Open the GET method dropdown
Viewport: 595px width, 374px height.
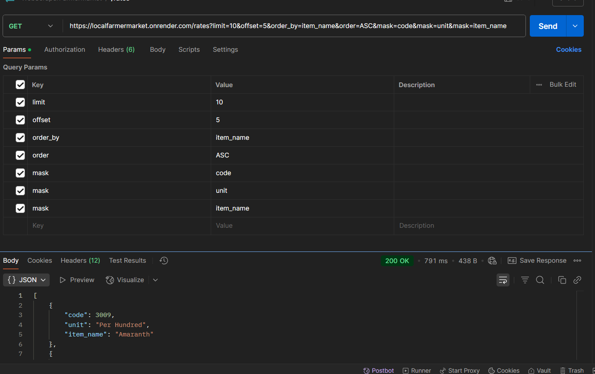(x=32, y=26)
